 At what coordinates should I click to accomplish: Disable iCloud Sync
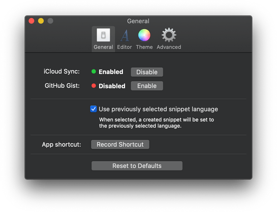point(147,72)
